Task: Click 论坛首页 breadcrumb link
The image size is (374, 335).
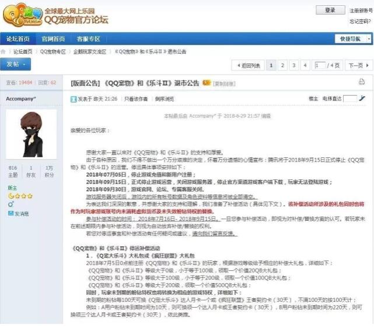Action: tap(23, 52)
